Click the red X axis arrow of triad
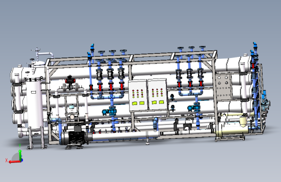281x182 pixels. [x=14, y=162]
